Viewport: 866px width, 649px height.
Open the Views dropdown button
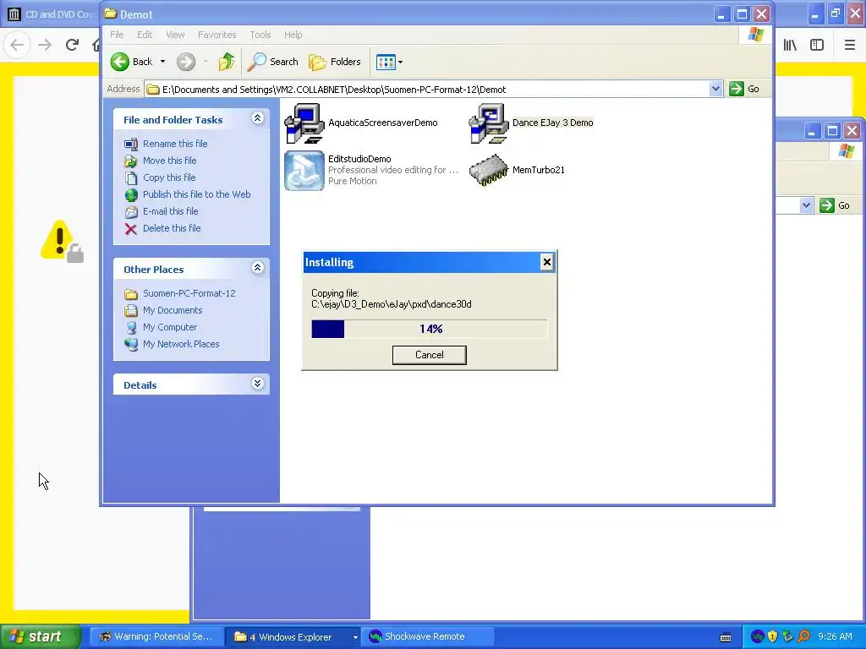(389, 62)
